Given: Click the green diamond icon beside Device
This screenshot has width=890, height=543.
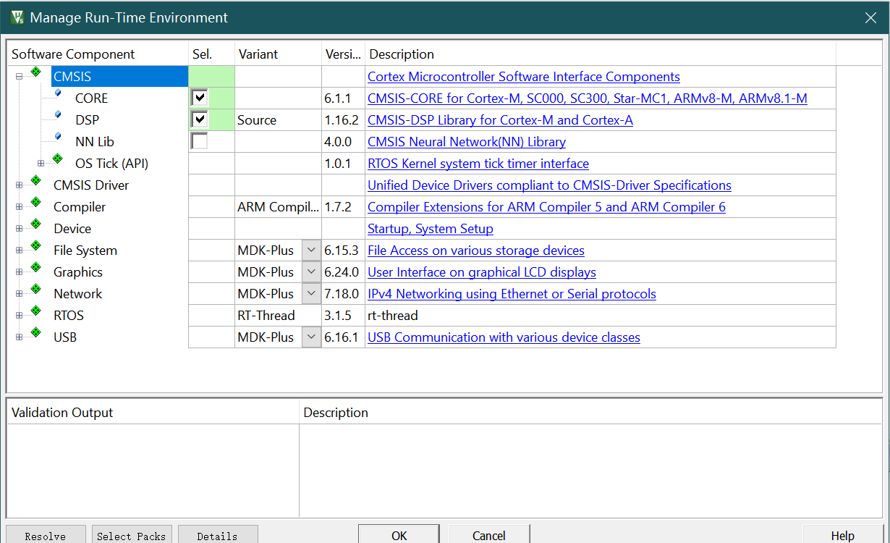Looking at the screenshot, I should click(35, 224).
